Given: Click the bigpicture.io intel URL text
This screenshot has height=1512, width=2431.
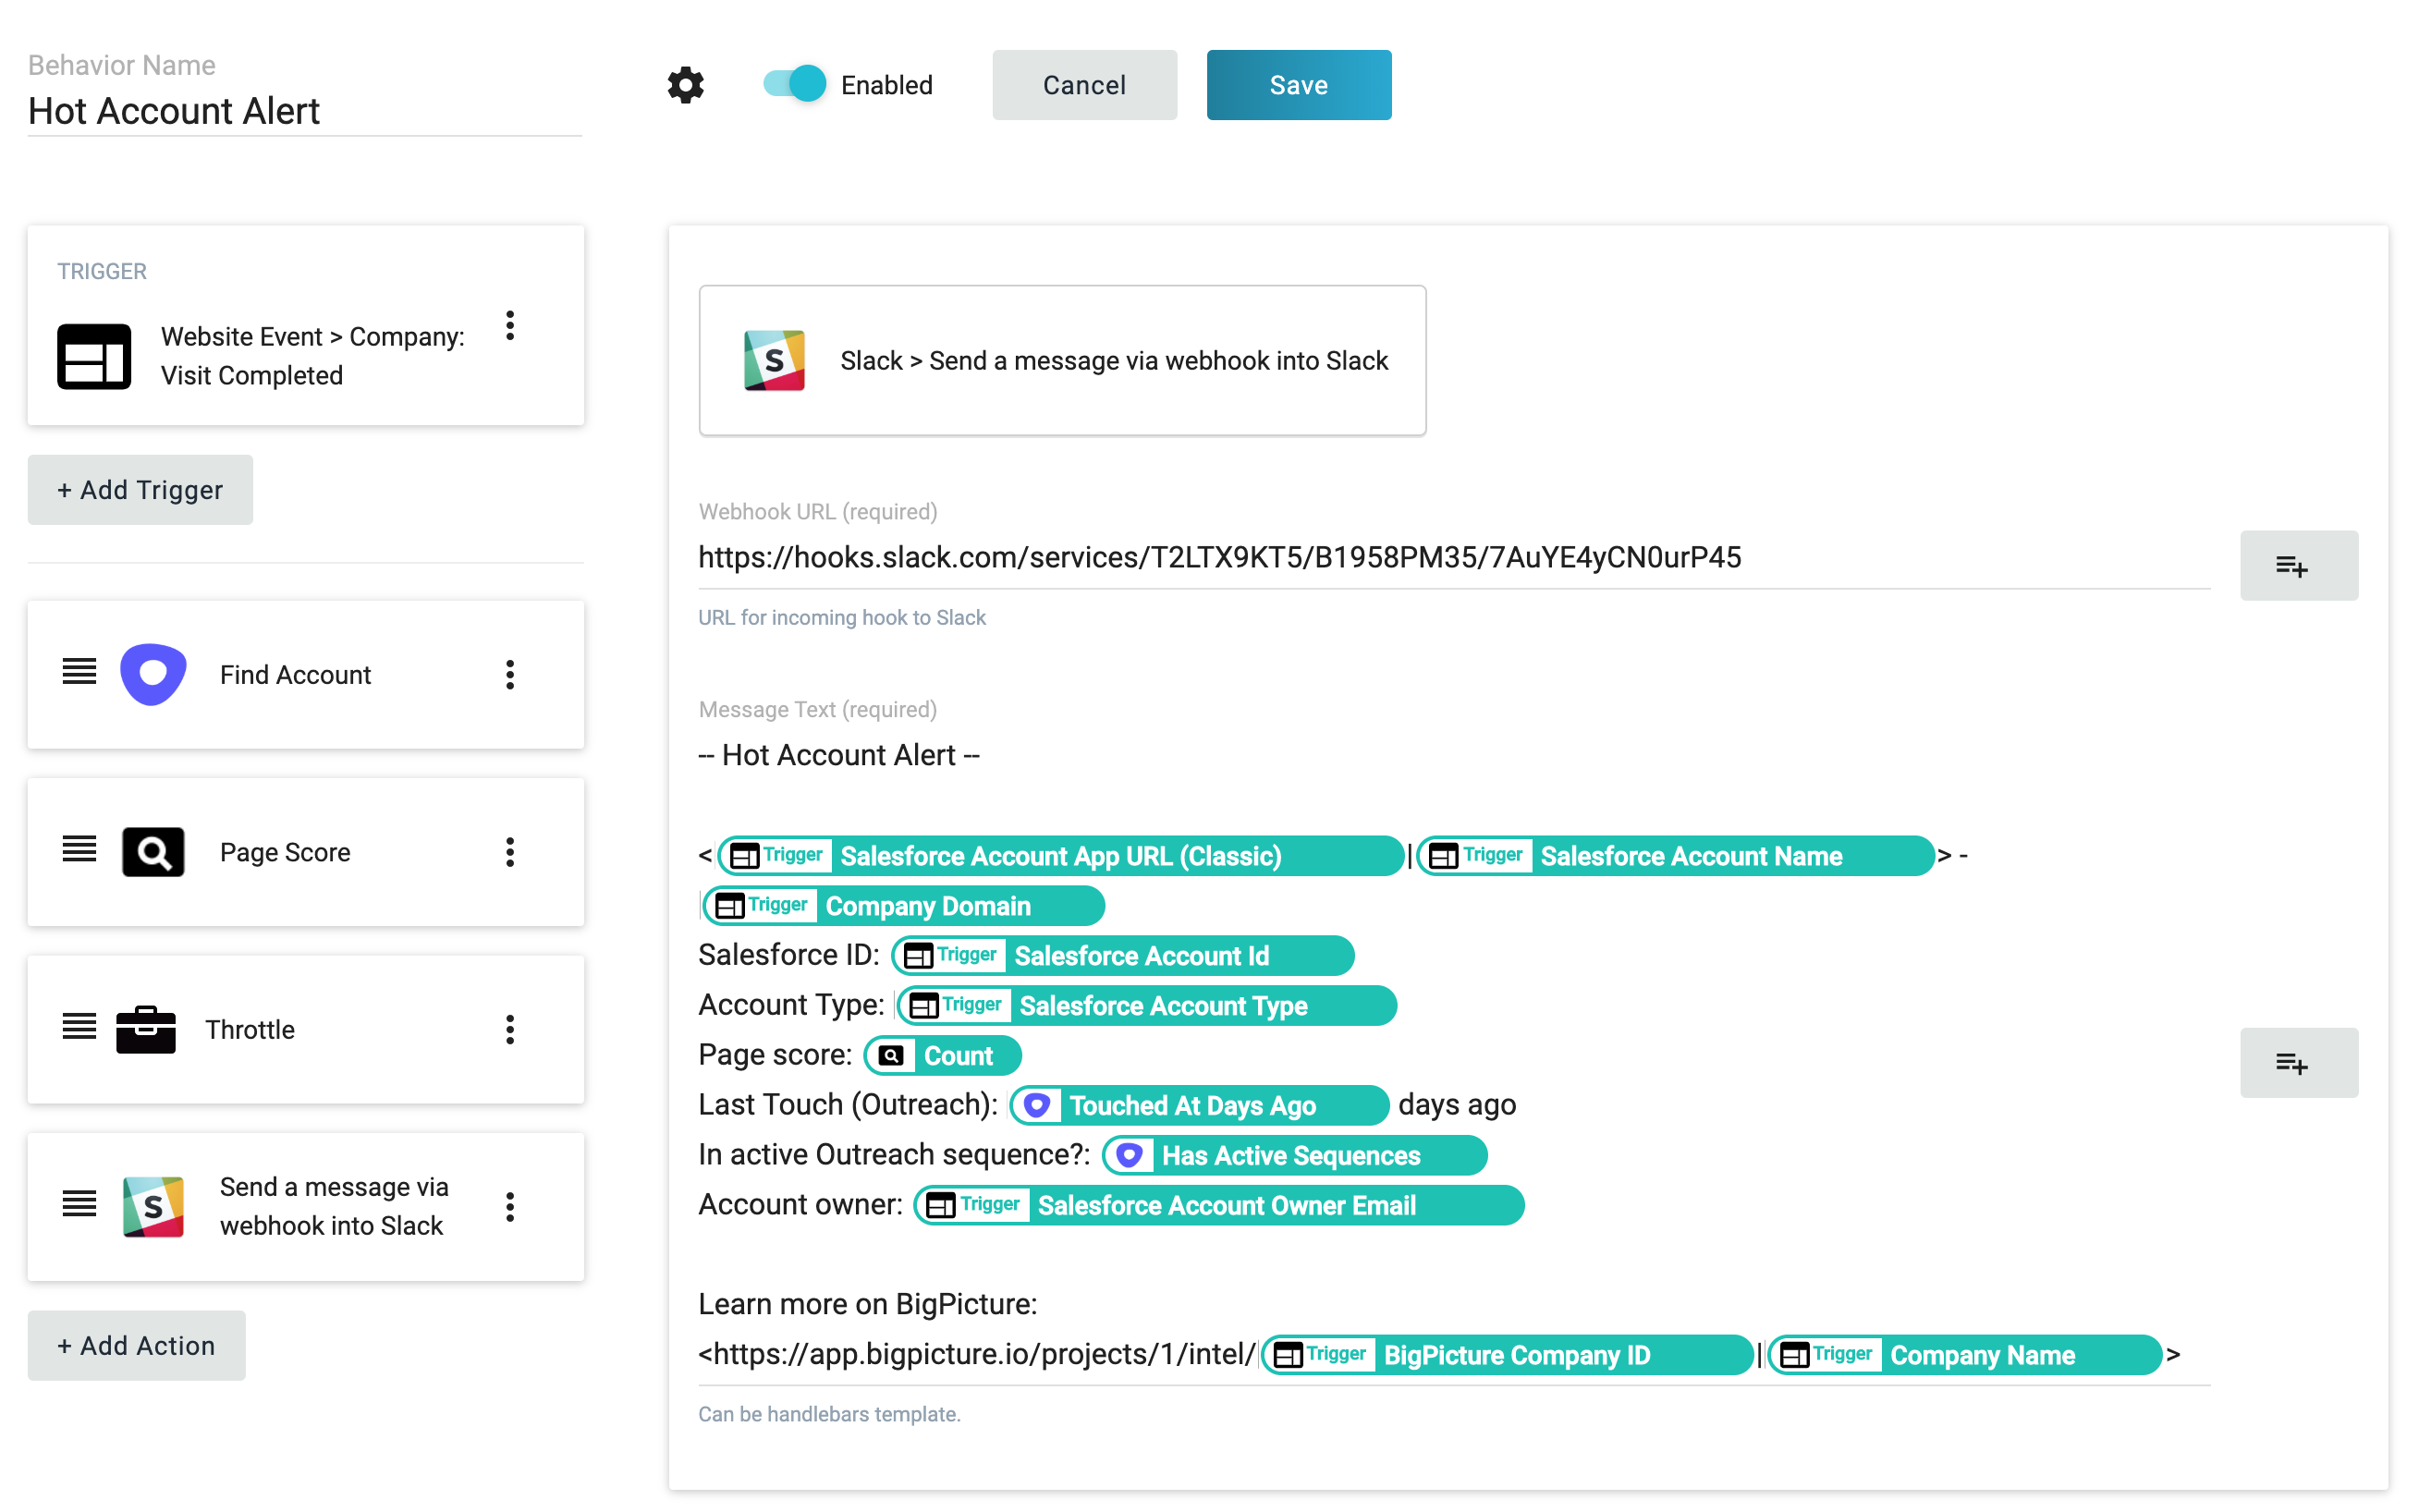Looking at the screenshot, I should 977,1355.
